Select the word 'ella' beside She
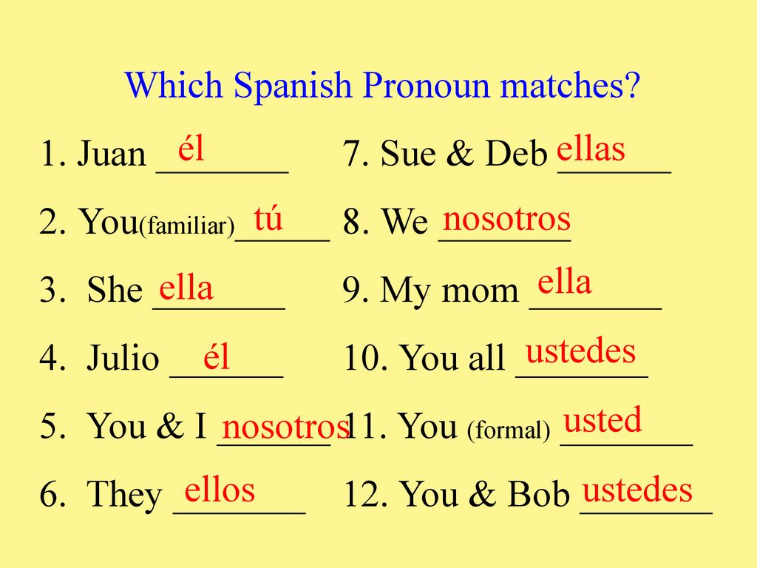The width and height of the screenshot is (757, 568). [x=186, y=288]
